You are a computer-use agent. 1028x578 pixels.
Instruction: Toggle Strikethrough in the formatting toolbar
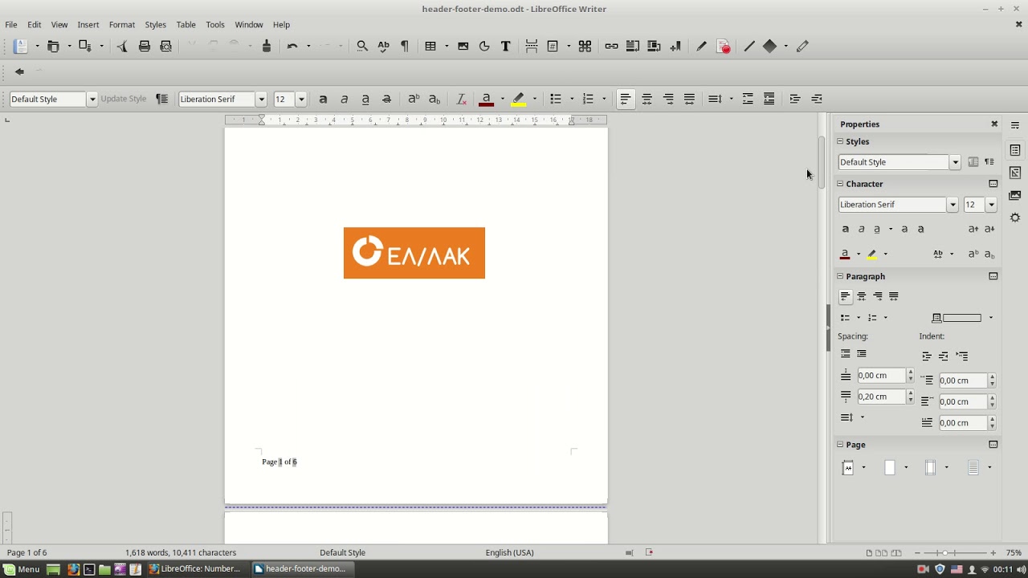point(386,99)
